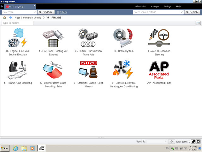
Task: Focus the Type to narrow field
Action: point(18,23)
